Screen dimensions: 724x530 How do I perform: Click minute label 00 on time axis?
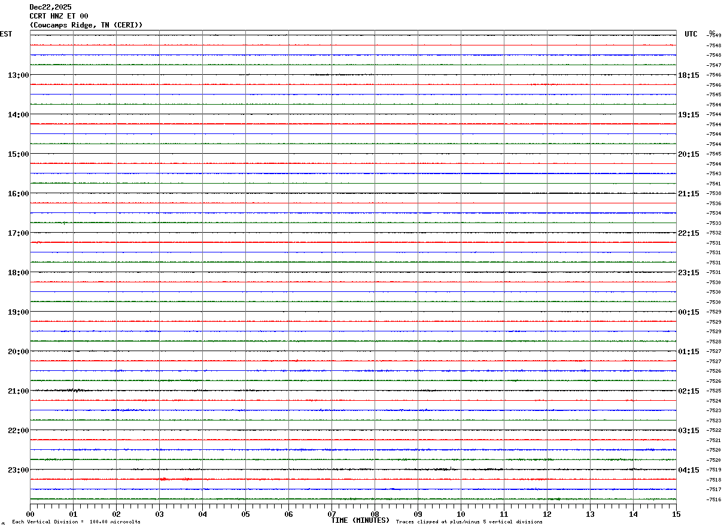click(31, 514)
